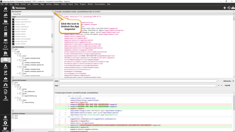The image size is (235, 132).
Task: Open the Tools menu
Action: [x=76, y=4]
